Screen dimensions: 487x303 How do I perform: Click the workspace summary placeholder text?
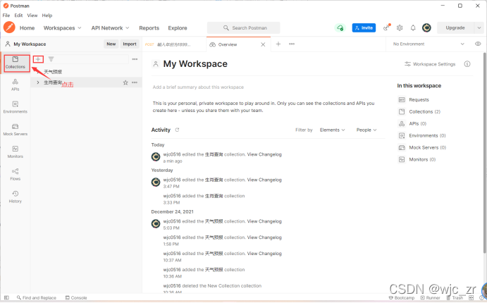tap(198, 87)
